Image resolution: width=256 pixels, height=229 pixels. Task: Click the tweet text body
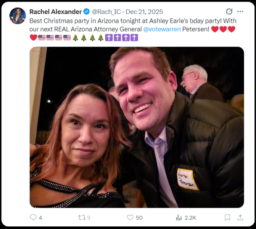click(112, 21)
